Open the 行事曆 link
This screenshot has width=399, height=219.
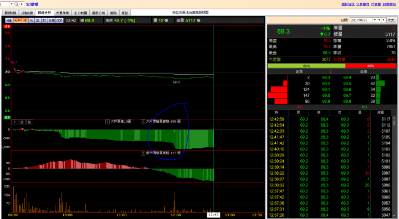point(376,4)
